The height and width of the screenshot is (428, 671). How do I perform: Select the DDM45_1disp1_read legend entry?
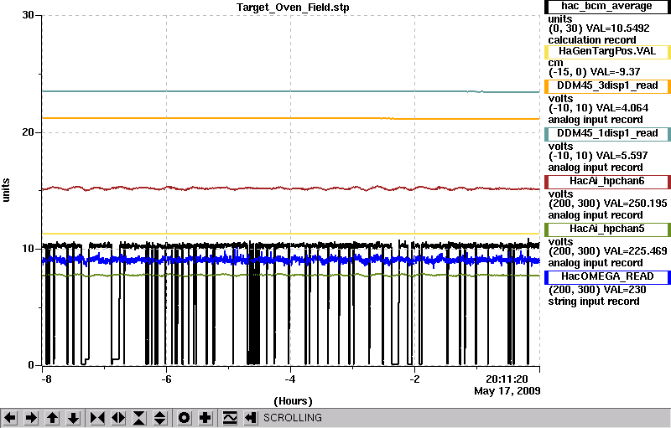tap(607, 134)
